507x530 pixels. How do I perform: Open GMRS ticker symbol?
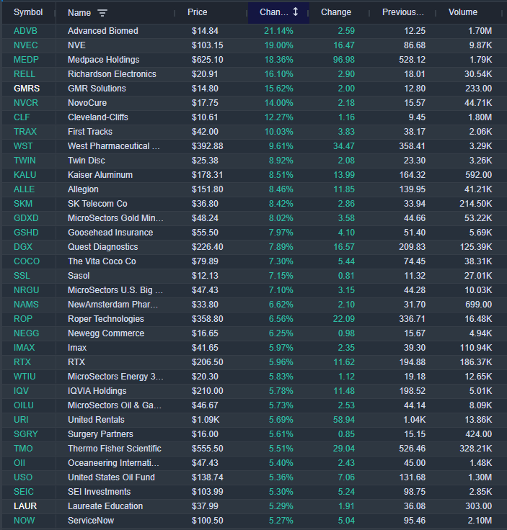coord(27,89)
